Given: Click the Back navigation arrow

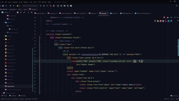Looking at the screenshot, I should (10, 6).
